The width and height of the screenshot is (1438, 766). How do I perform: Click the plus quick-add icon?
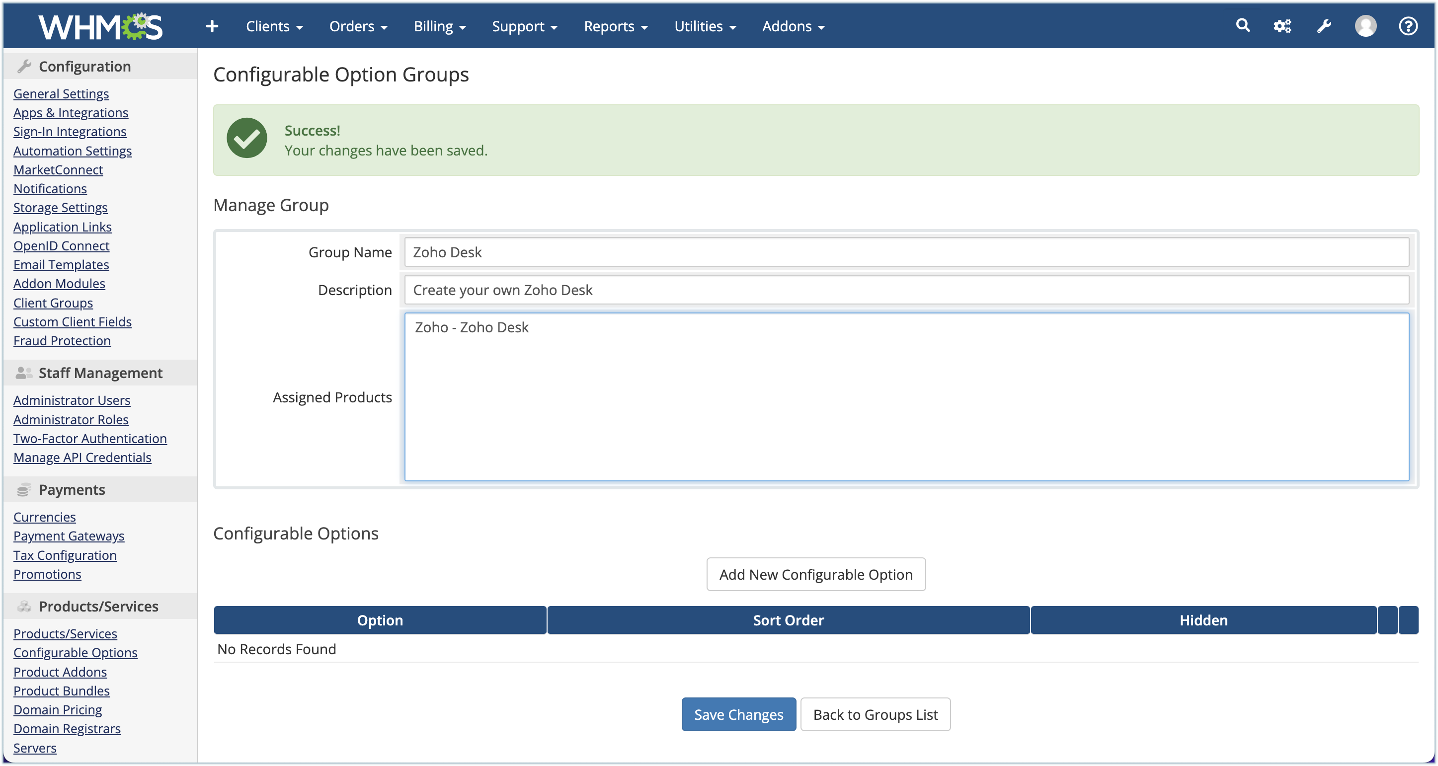tap(212, 26)
